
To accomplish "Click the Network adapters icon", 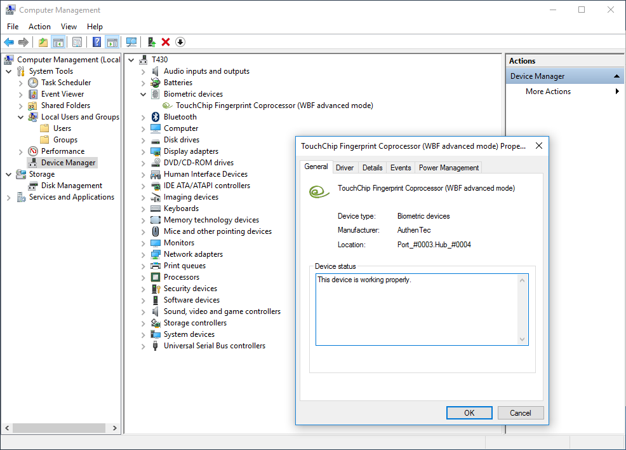I will (x=156, y=254).
